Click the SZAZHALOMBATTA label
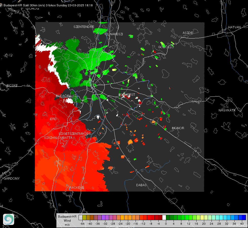Viewport: 248px width, 228px height. coord(58,138)
